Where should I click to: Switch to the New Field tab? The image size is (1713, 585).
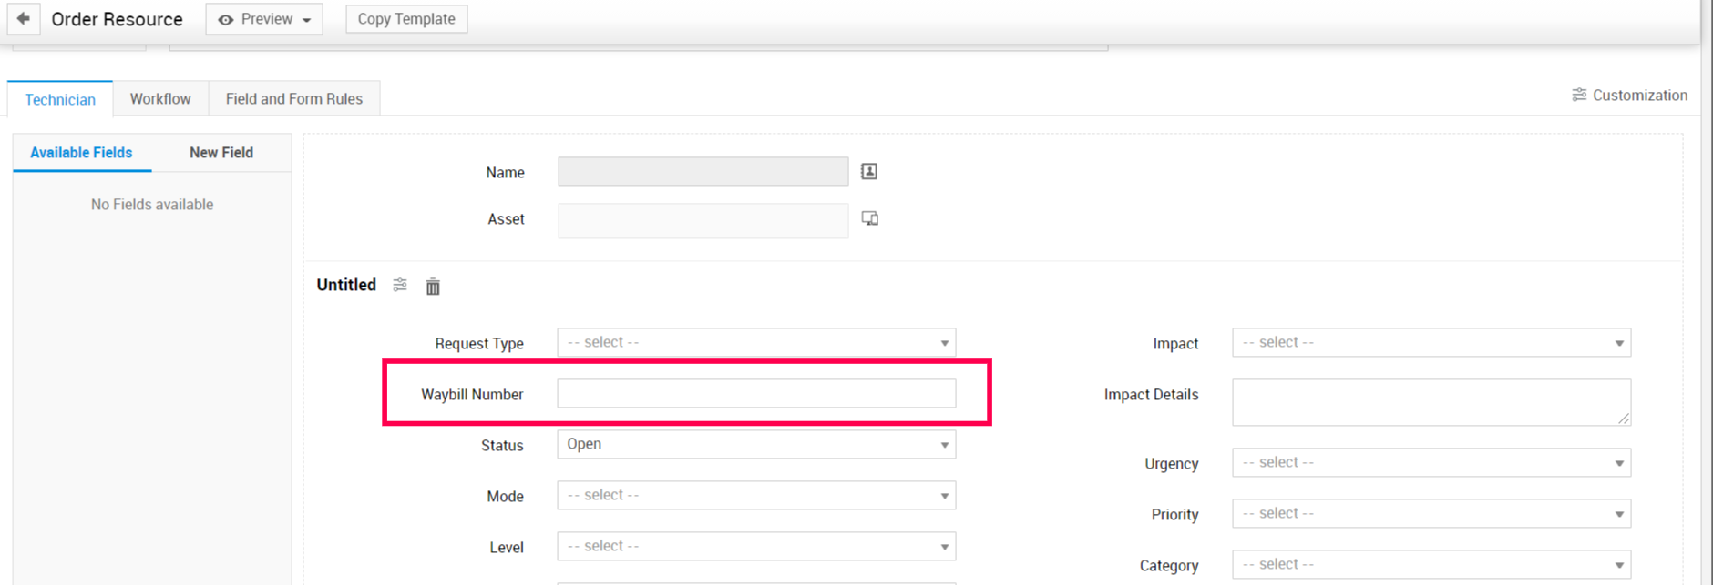pyautogui.click(x=221, y=153)
